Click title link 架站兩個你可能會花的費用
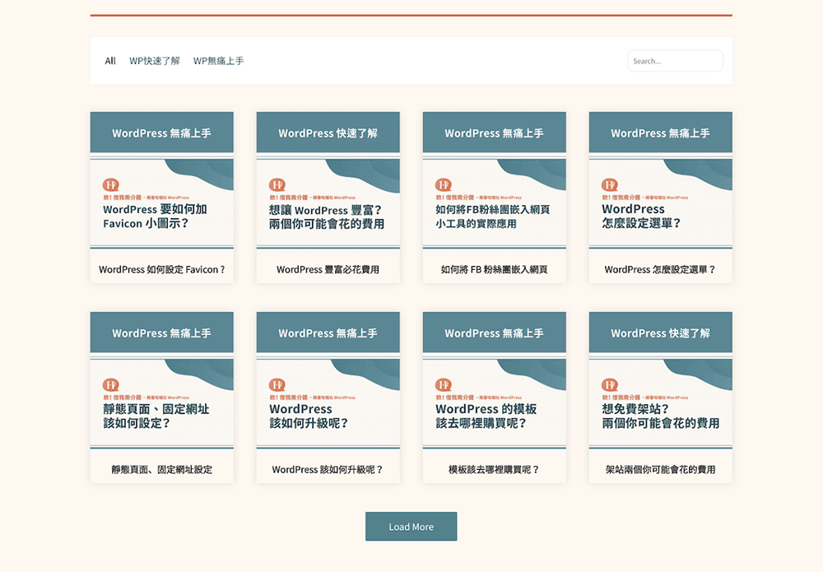Image resolution: width=823 pixels, height=572 pixels. coord(660,470)
